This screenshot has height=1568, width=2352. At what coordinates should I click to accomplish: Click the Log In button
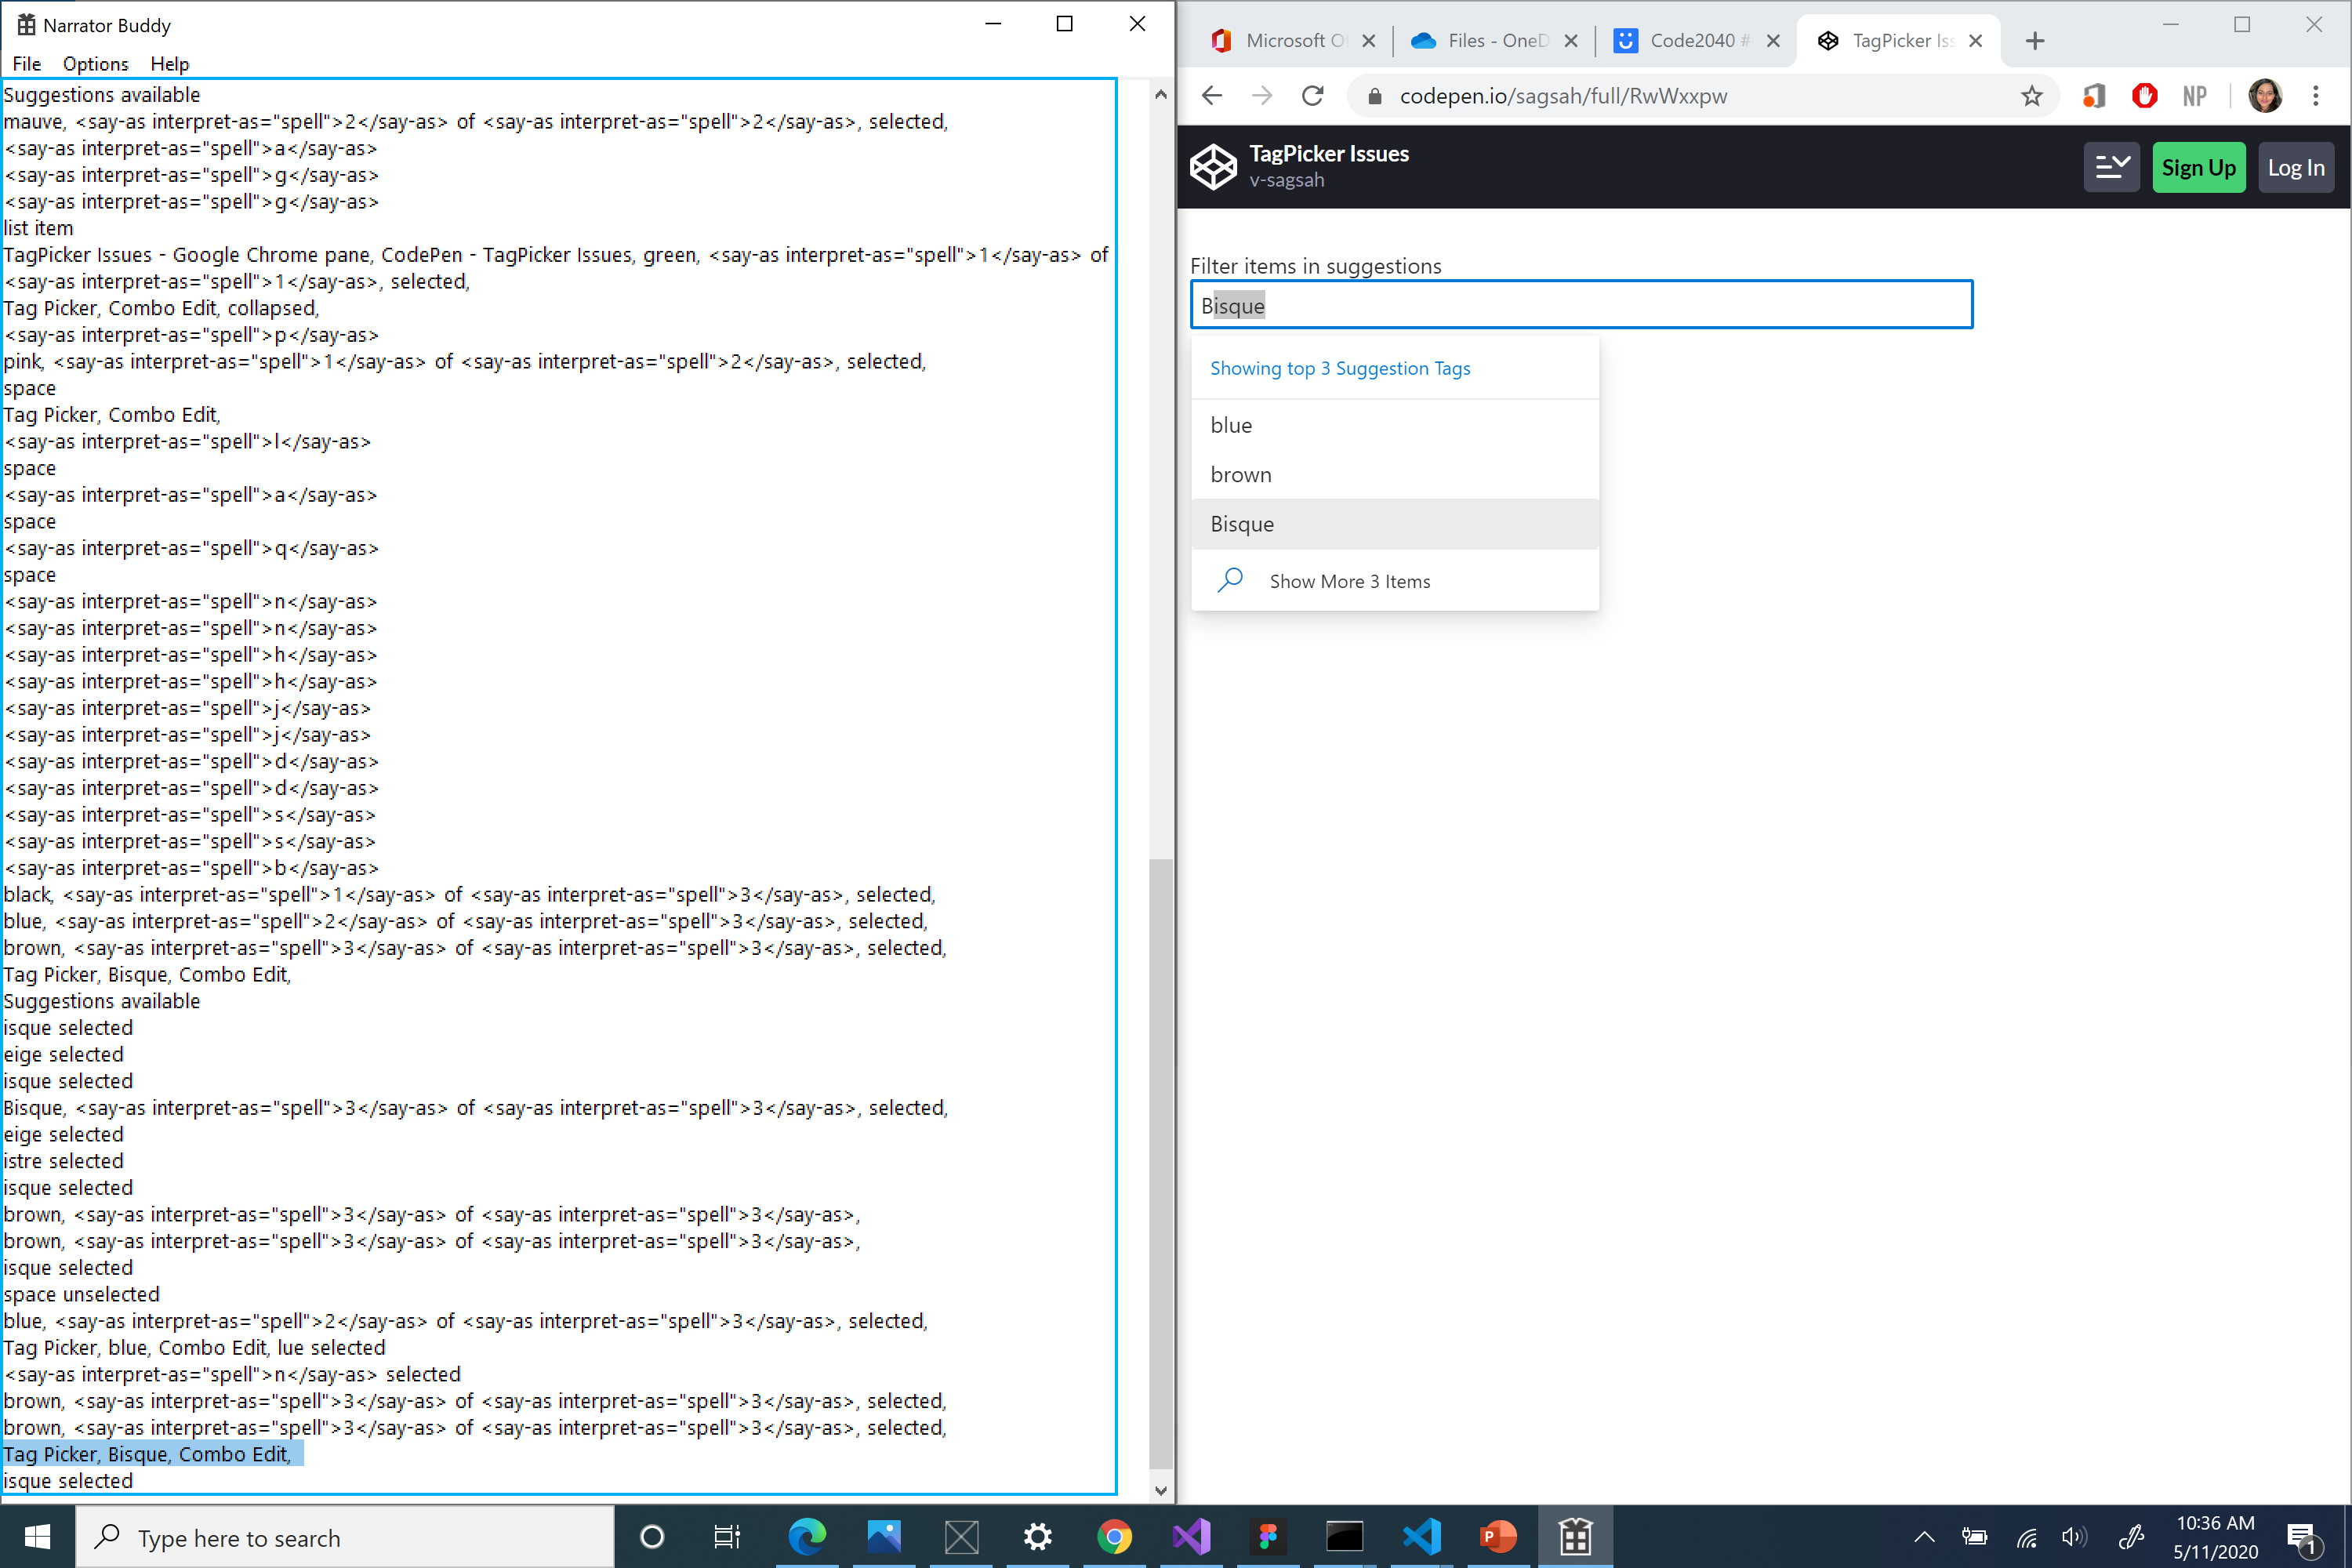click(x=2296, y=167)
